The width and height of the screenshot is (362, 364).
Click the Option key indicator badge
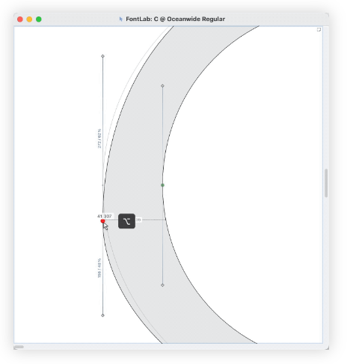pyautogui.click(x=126, y=221)
